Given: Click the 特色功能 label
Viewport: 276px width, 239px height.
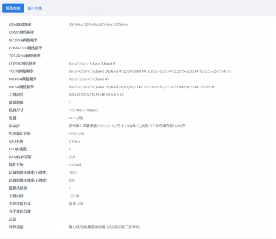Looking at the screenshot, I should point(16,227).
